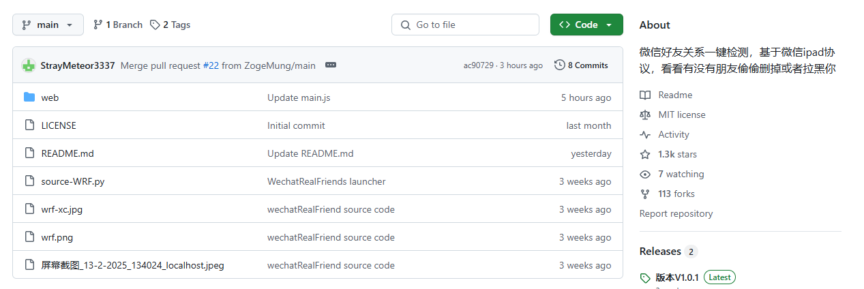Open the 版本V1.0.1 release
This screenshot has height=289, width=864.
click(677, 277)
